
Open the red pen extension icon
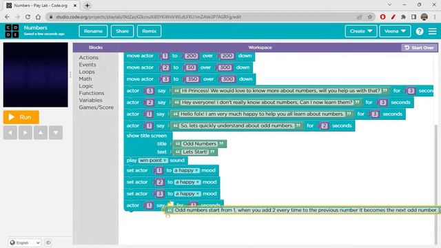(393, 17)
